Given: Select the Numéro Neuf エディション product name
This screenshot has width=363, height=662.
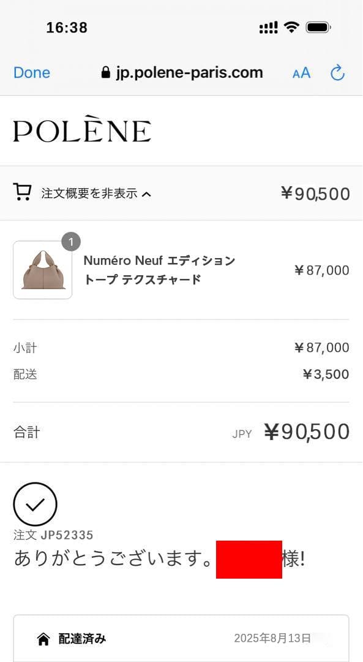Looking at the screenshot, I should tap(159, 261).
